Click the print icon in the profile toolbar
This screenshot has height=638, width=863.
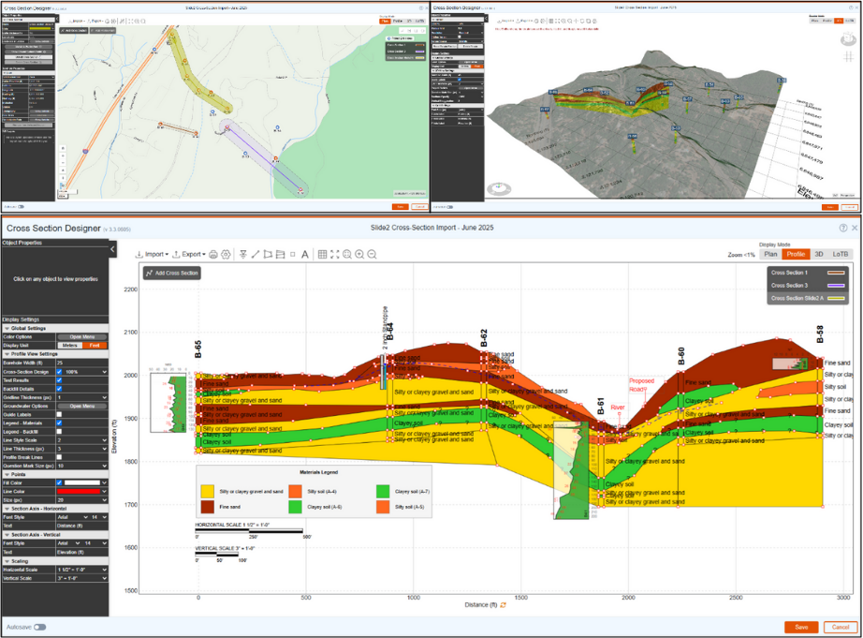tap(213, 255)
